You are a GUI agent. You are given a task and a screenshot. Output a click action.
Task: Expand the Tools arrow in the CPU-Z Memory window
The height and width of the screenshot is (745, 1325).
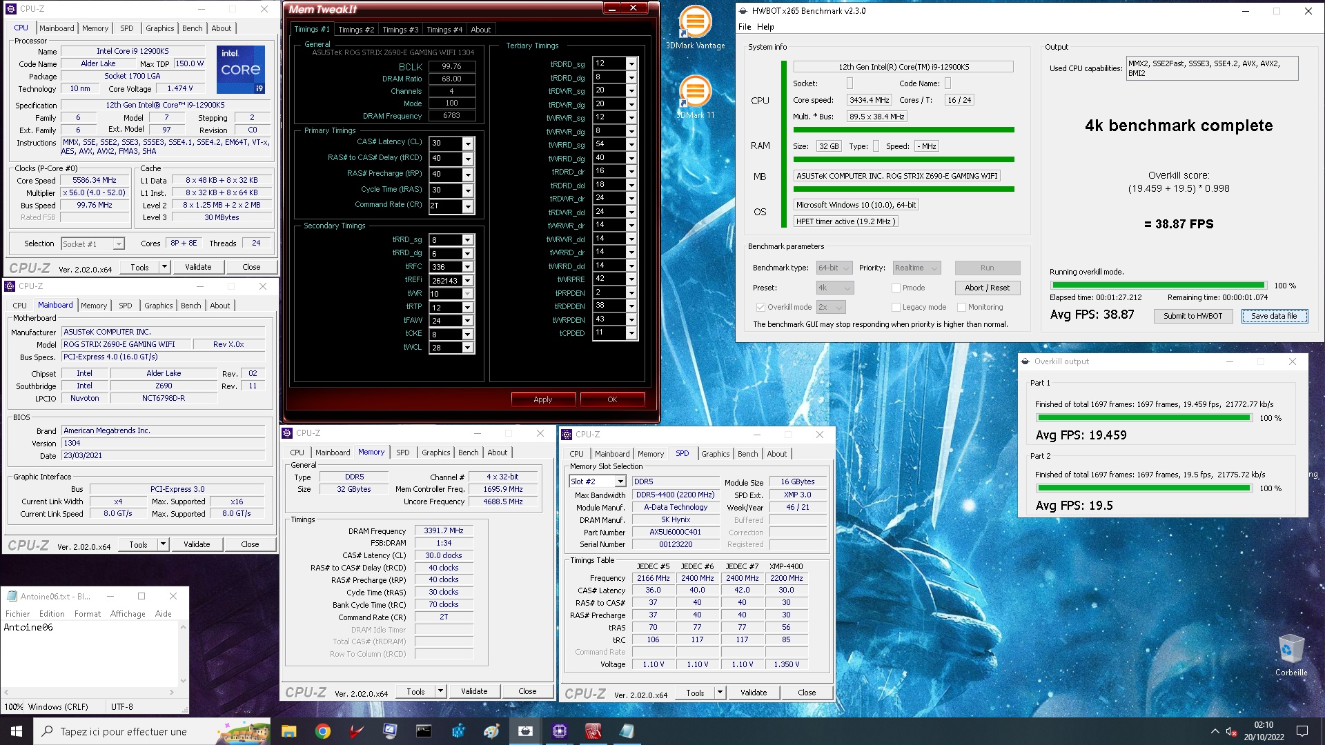(440, 691)
